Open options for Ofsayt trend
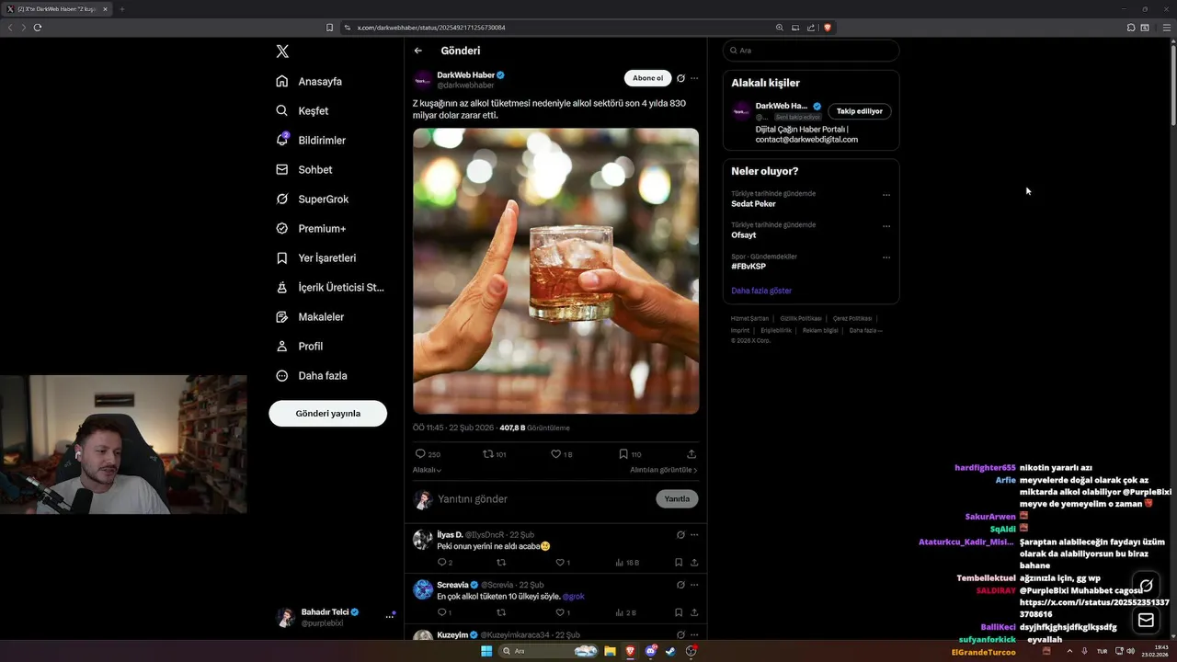 coord(886,226)
